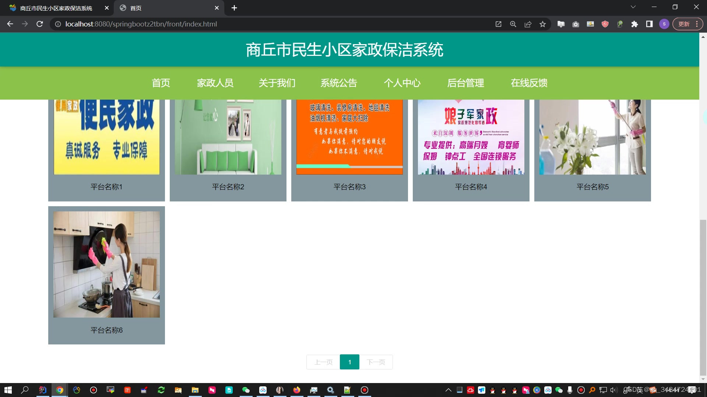Open new tab with the plus button

234,8
